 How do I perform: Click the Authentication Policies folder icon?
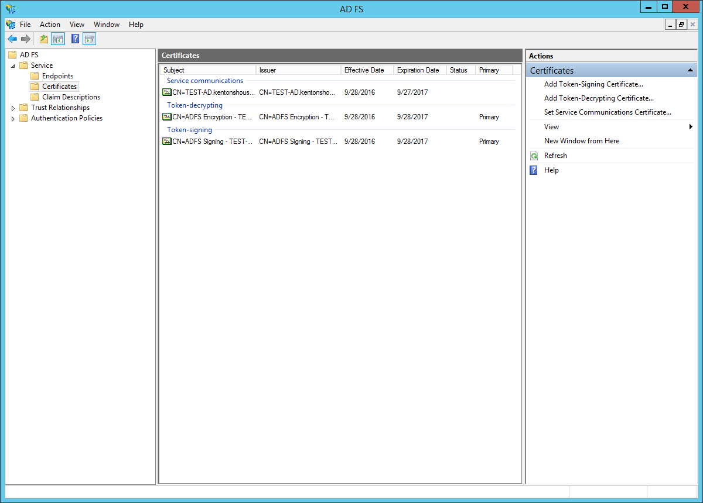click(23, 118)
